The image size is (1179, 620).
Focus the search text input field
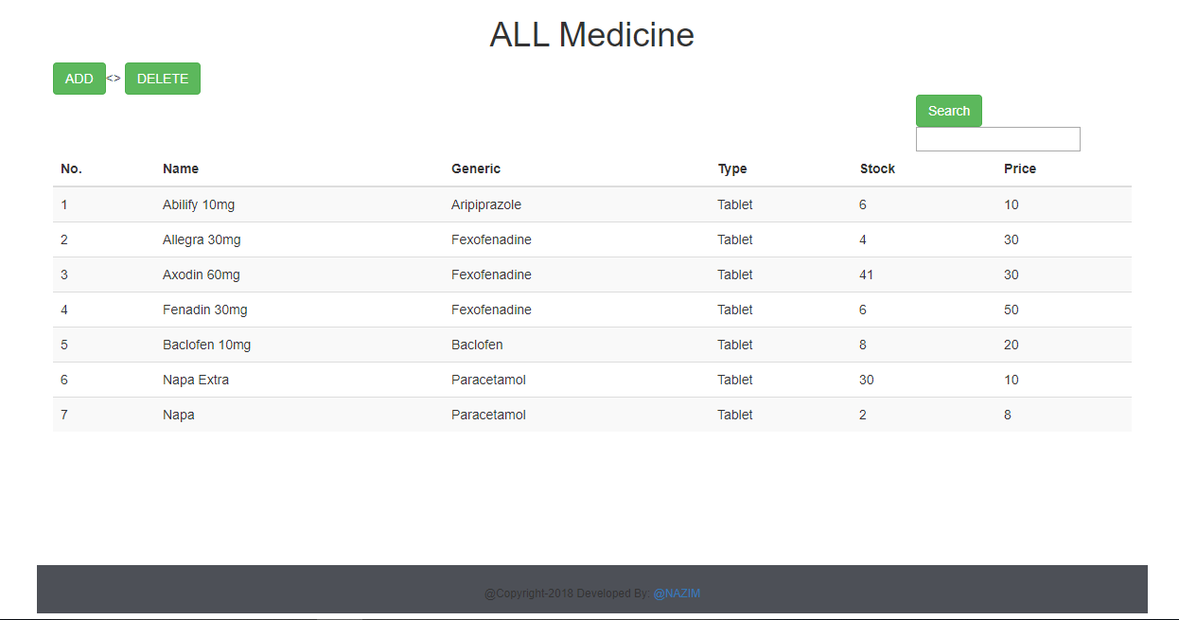[997, 139]
